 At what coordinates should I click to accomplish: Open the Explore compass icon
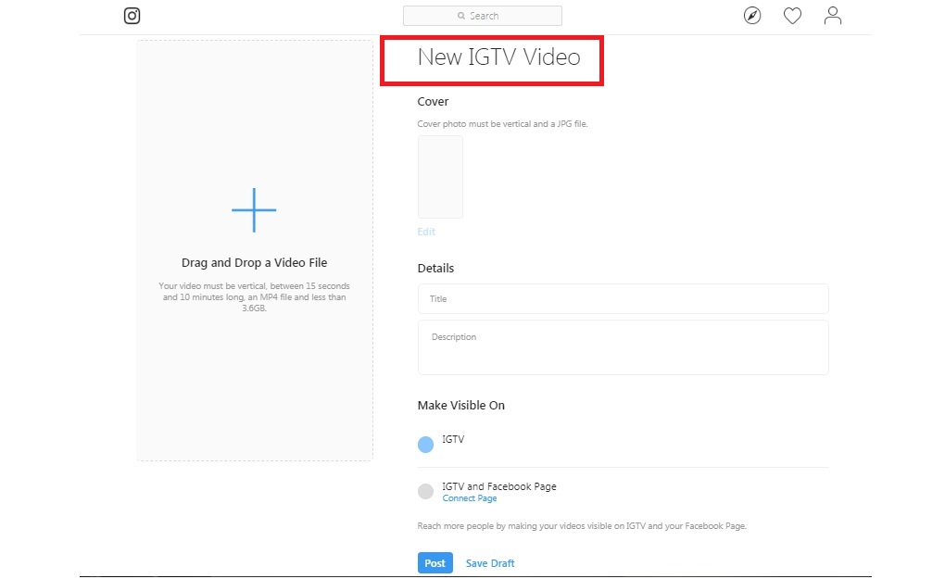coord(752,16)
